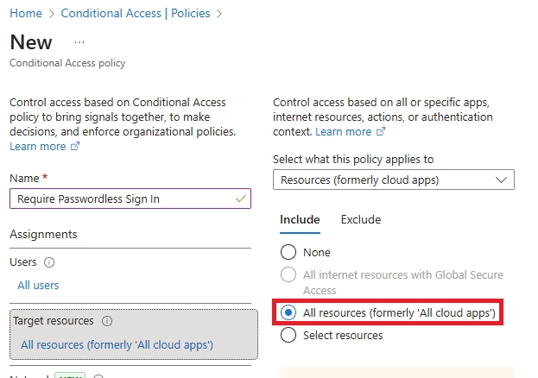
Task: Switch to the Exclude tab
Action: pos(361,219)
